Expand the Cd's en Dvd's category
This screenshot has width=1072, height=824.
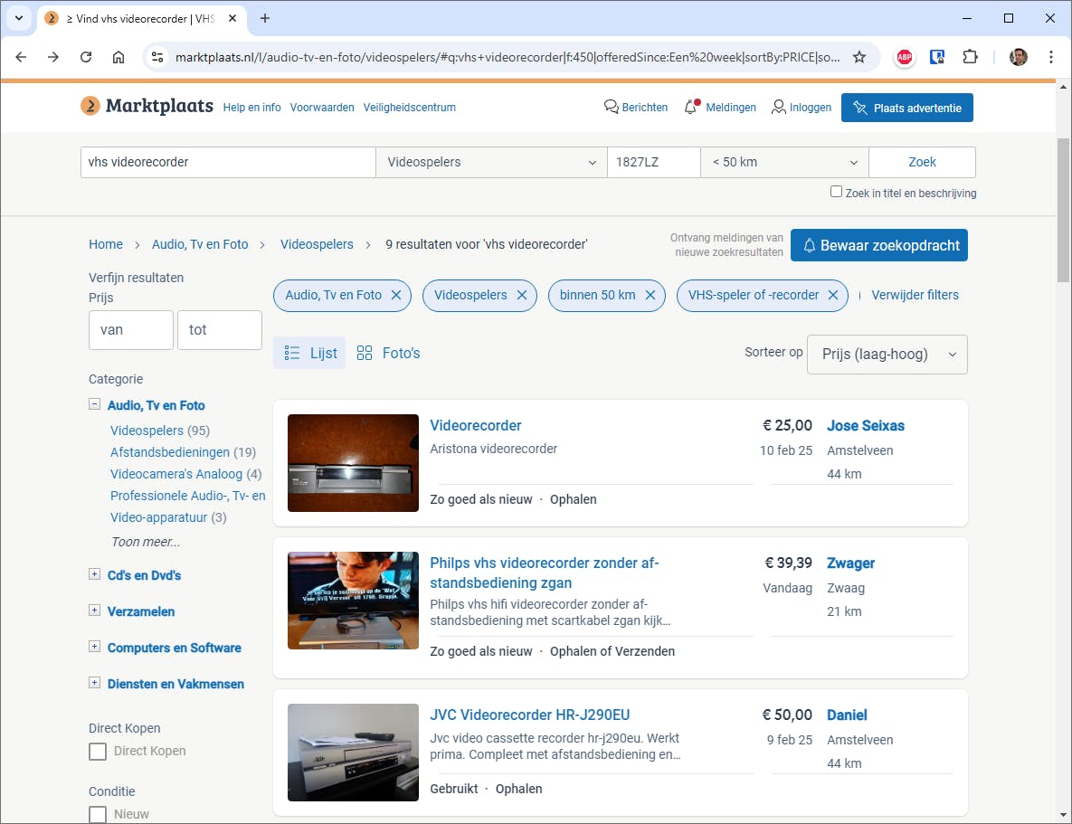[x=94, y=574]
